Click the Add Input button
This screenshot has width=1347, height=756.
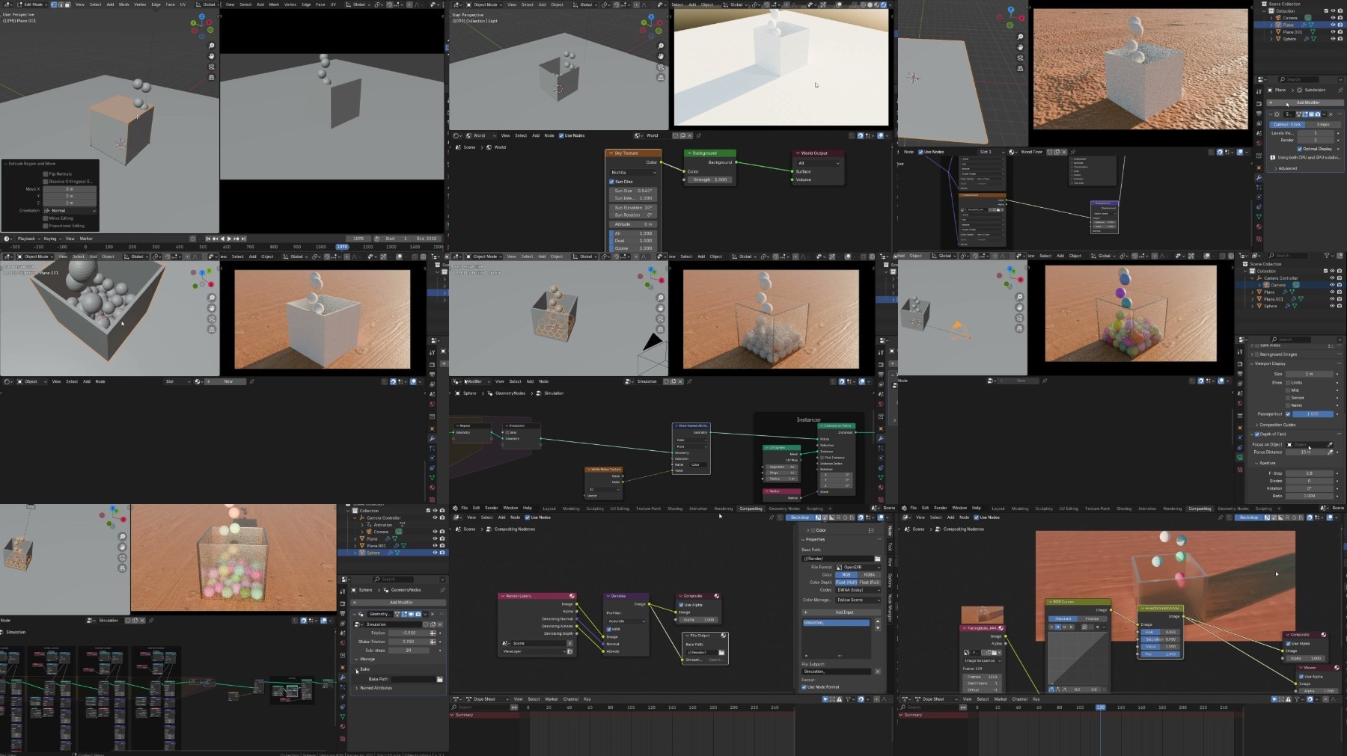click(843, 612)
